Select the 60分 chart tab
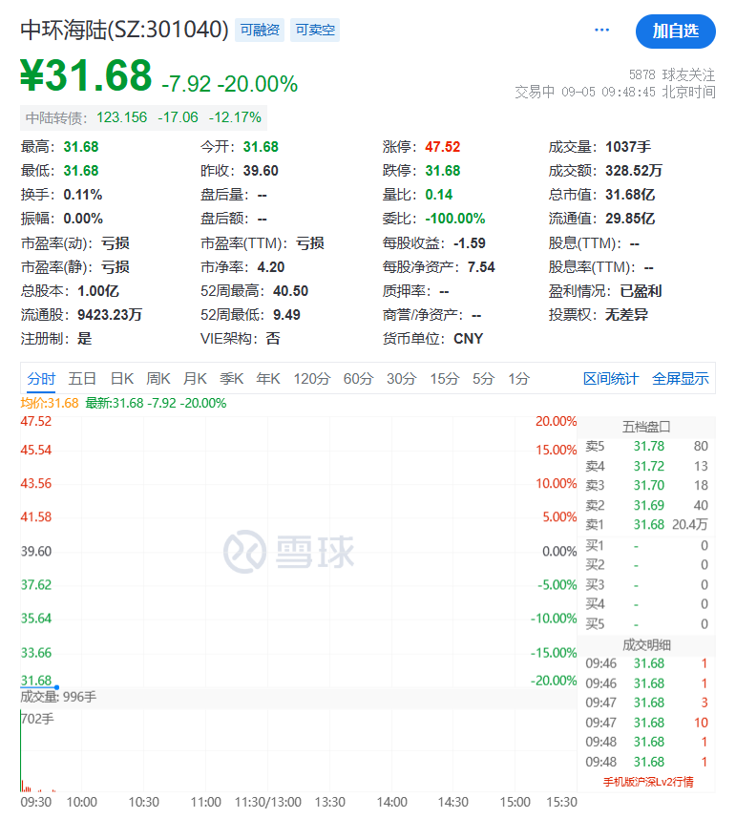This screenshot has width=736, height=819. click(x=358, y=379)
